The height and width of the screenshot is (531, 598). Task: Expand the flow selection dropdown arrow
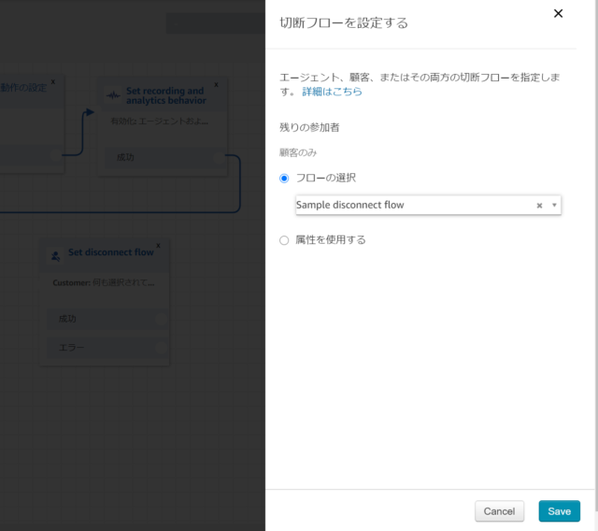pyautogui.click(x=554, y=206)
